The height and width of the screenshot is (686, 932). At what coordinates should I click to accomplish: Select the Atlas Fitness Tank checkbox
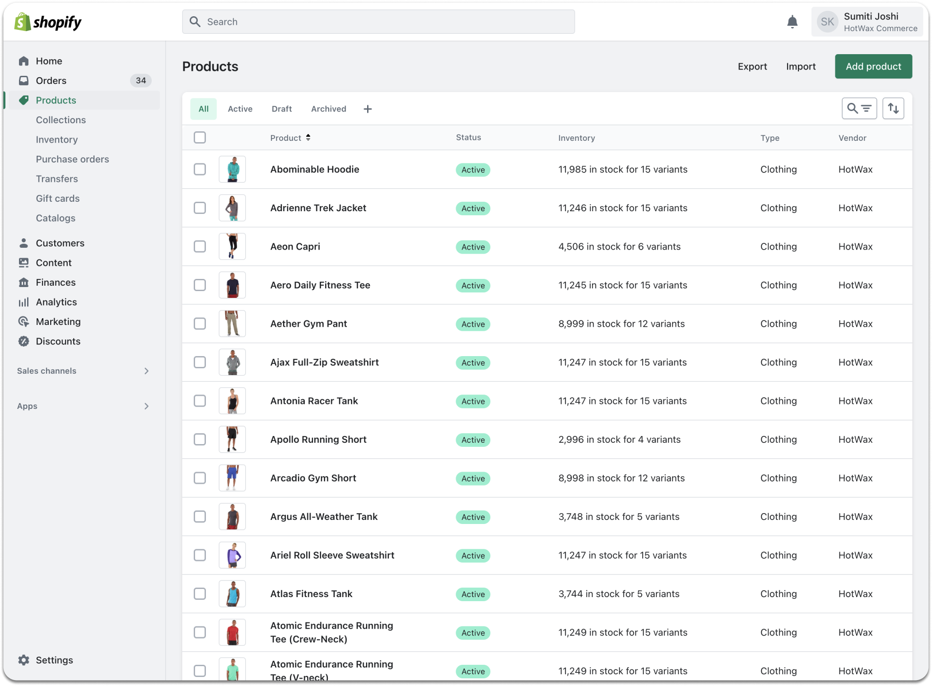tap(200, 593)
